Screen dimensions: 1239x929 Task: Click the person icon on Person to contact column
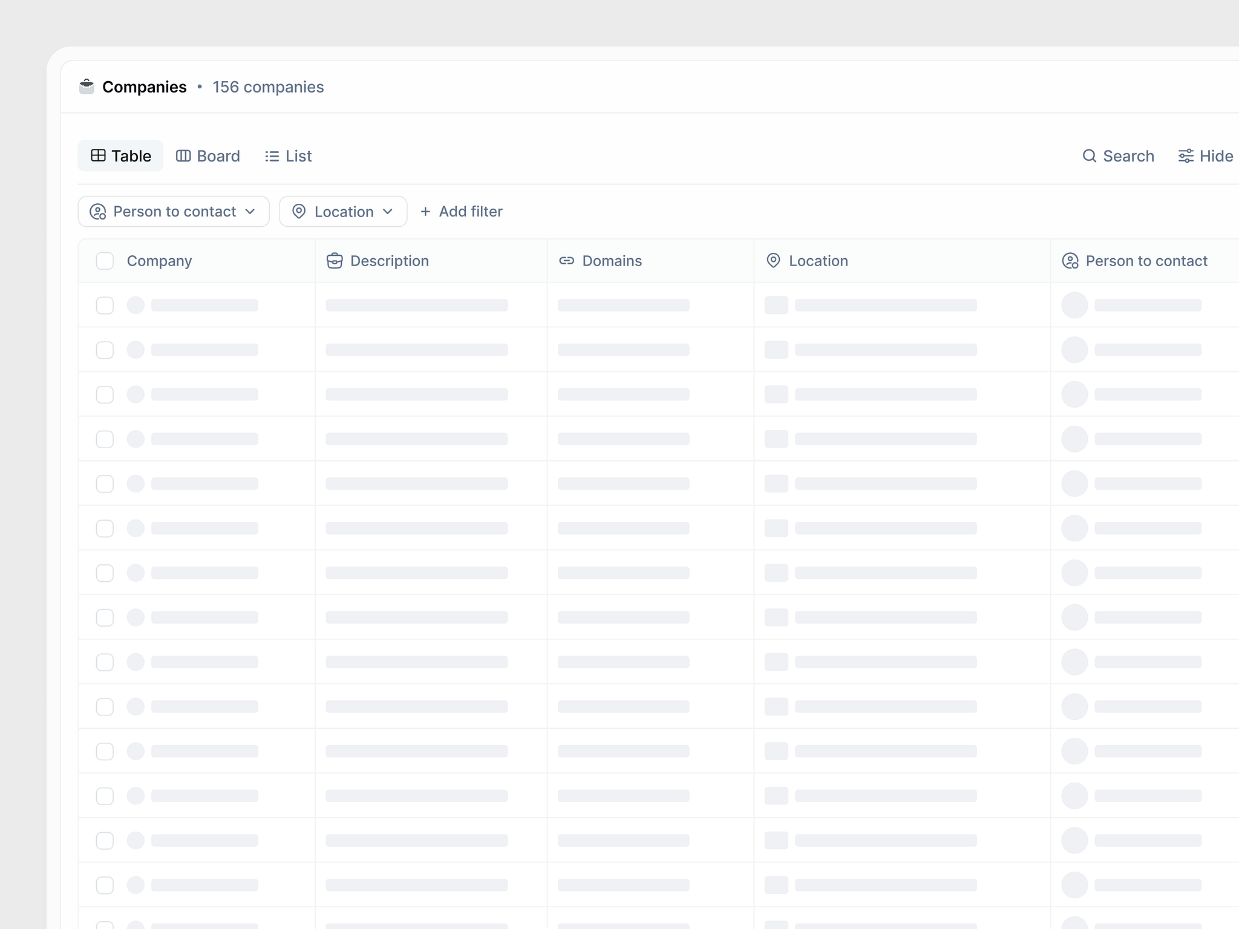point(1070,261)
